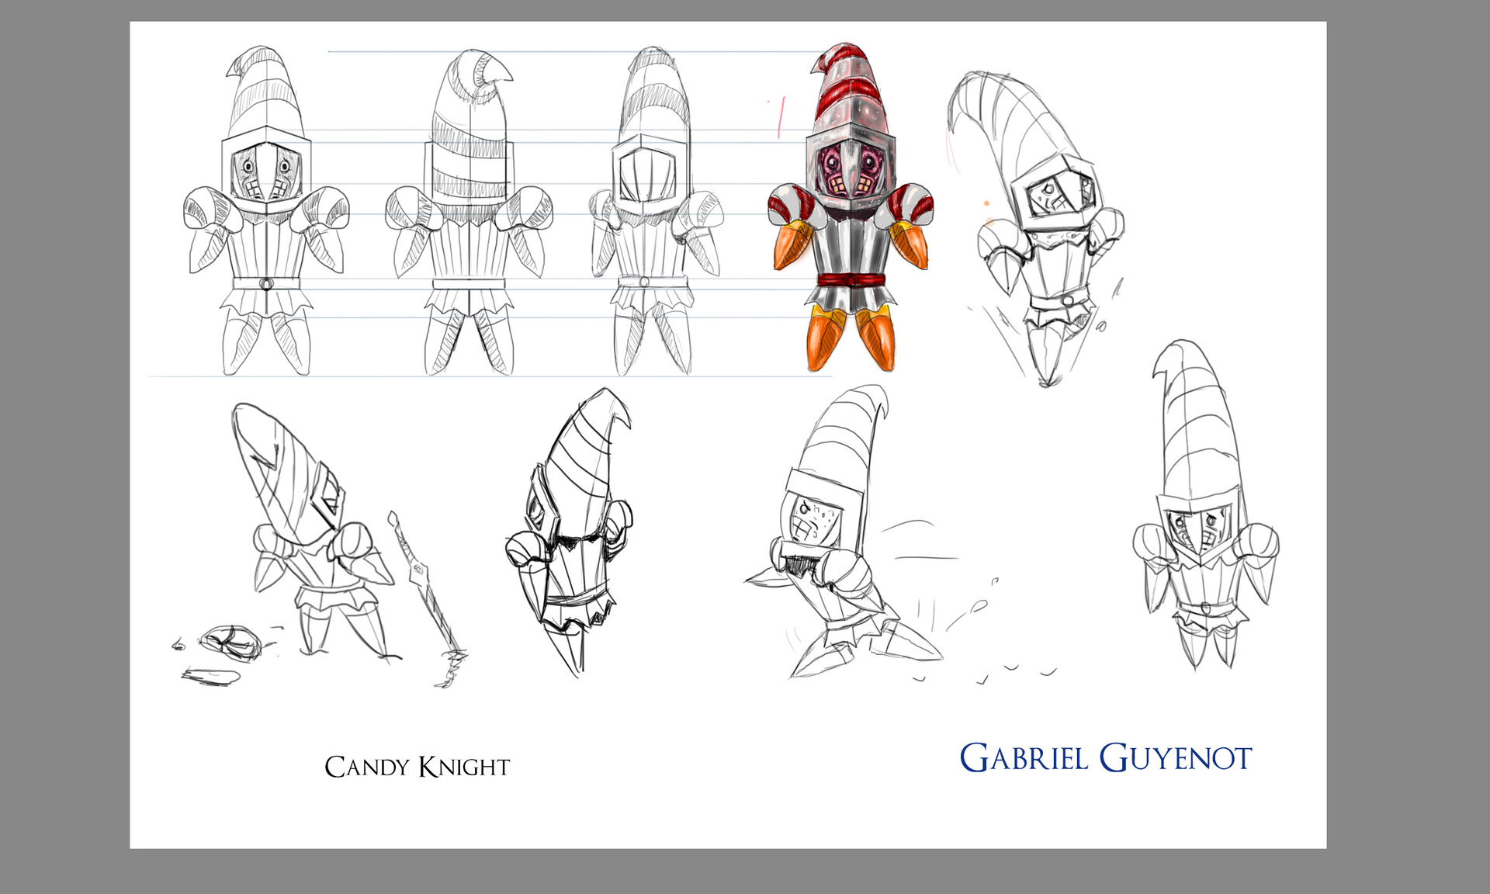Click the jagged sword beside the knight
The width and height of the screenshot is (1490, 894).
coord(419,590)
